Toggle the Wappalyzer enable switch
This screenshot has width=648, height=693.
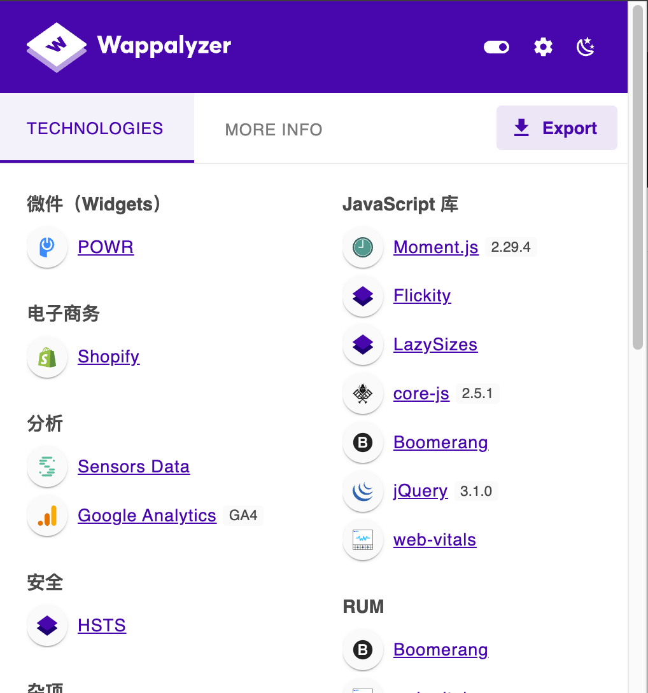[496, 47]
